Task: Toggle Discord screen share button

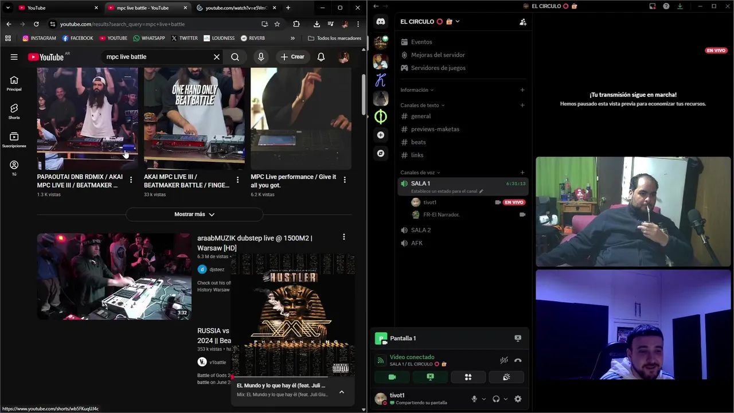Action: click(x=430, y=377)
